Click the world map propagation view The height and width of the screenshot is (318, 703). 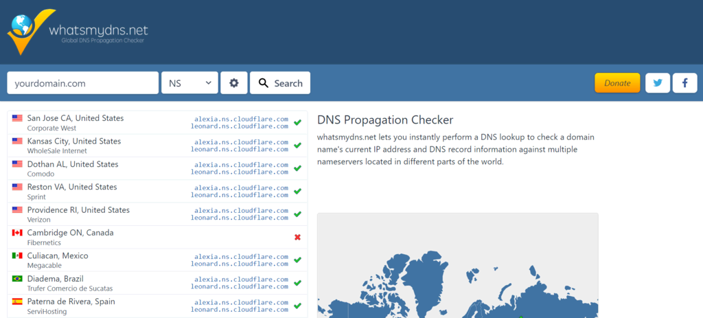pos(457,275)
